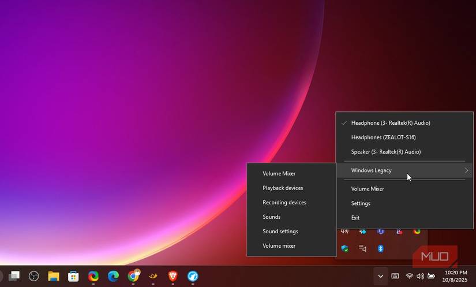Open the clock and date flyout
Image resolution: width=476 pixels, height=287 pixels.
(456, 276)
